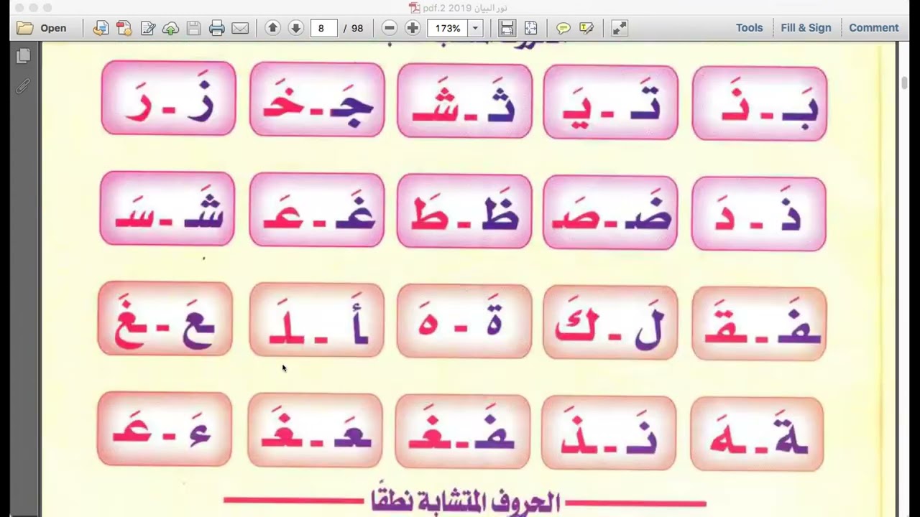The height and width of the screenshot is (517, 920).
Task: Go to next page with down arrow
Action: pyautogui.click(x=295, y=28)
